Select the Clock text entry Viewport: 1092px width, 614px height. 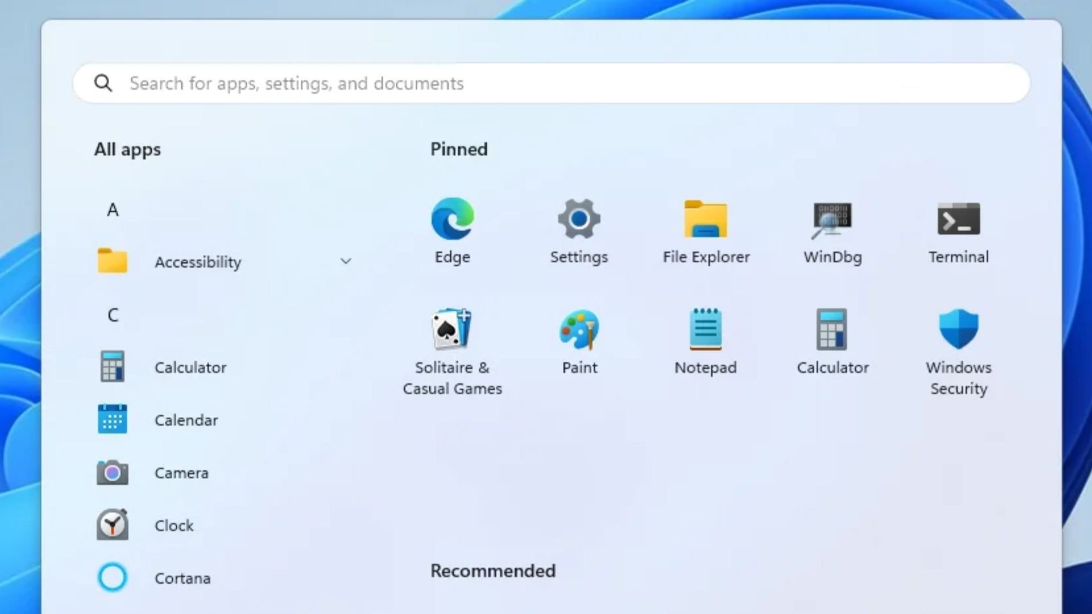(x=174, y=525)
